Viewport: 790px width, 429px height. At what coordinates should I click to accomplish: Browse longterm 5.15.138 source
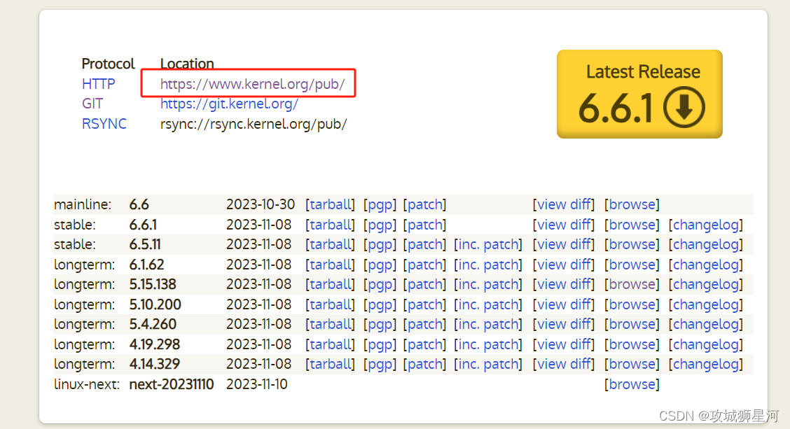(632, 284)
